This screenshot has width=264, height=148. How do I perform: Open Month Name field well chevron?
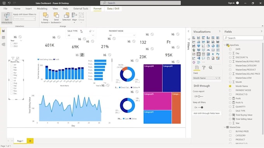[x=216, y=78]
